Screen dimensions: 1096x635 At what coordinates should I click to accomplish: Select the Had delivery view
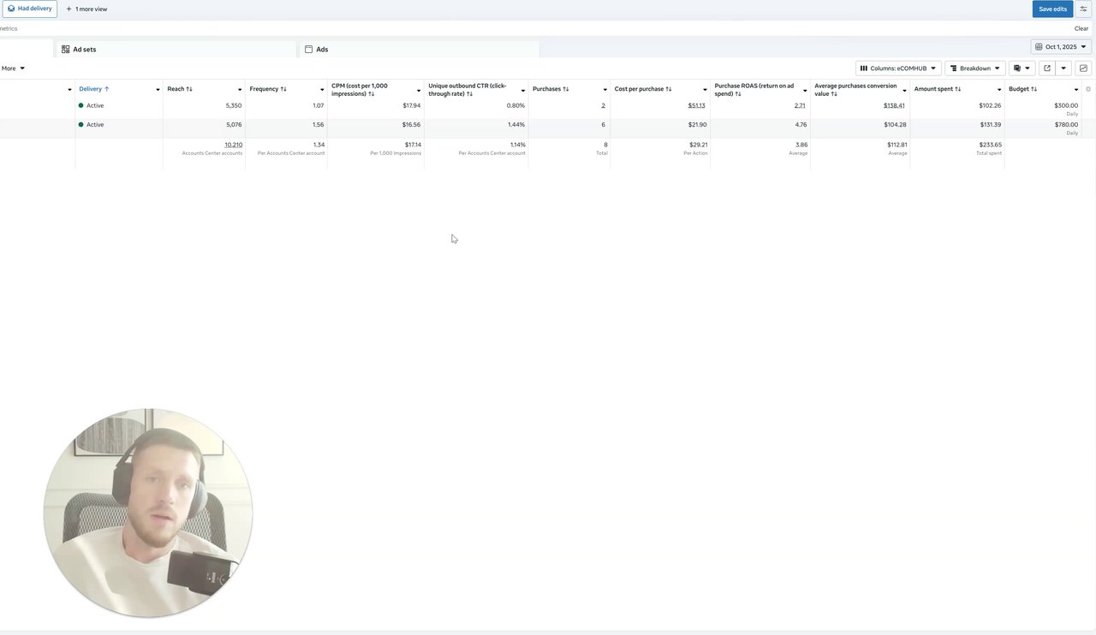[x=30, y=9]
